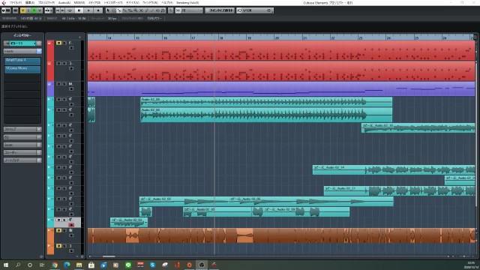
Task: Expand the Sends inspector section
Action: pos(22,145)
